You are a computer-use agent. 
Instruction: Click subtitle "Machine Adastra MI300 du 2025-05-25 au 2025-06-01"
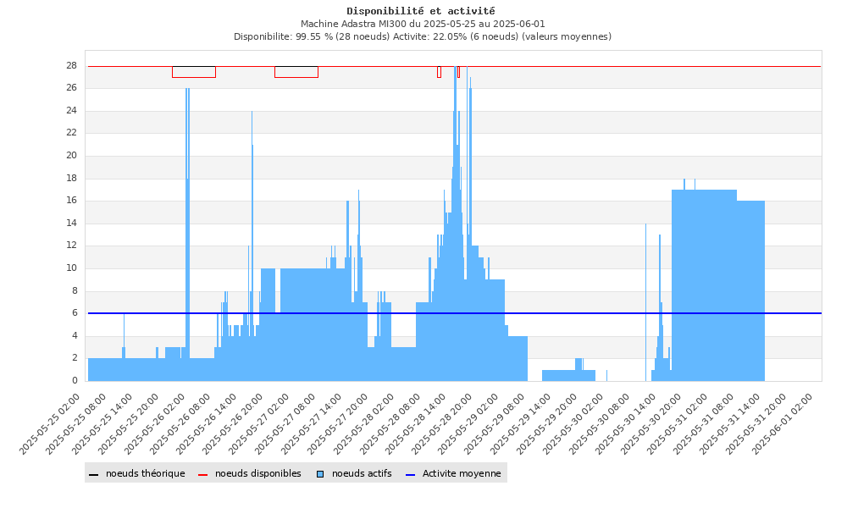pyautogui.click(x=423, y=24)
